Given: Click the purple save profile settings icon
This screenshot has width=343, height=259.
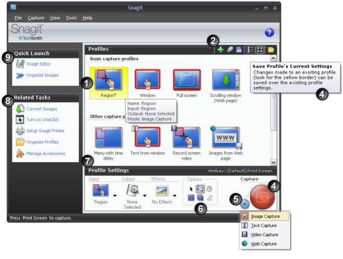Looking at the screenshot, I should pyautogui.click(x=239, y=50).
